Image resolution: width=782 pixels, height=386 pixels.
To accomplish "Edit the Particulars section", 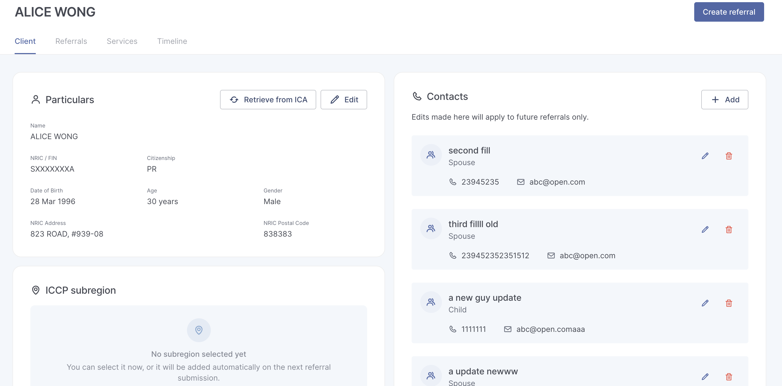I will pyautogui.click(x=344, y=99).
